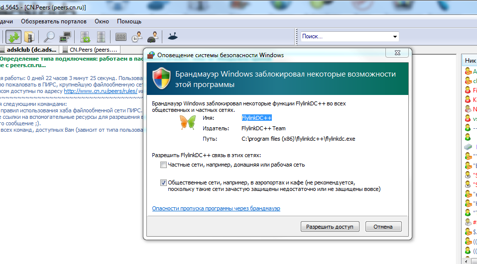The height and width of the screenshot is (264, 477).
Task: Click the toolbar drag handle before search
Action: (x=297, y=37)
